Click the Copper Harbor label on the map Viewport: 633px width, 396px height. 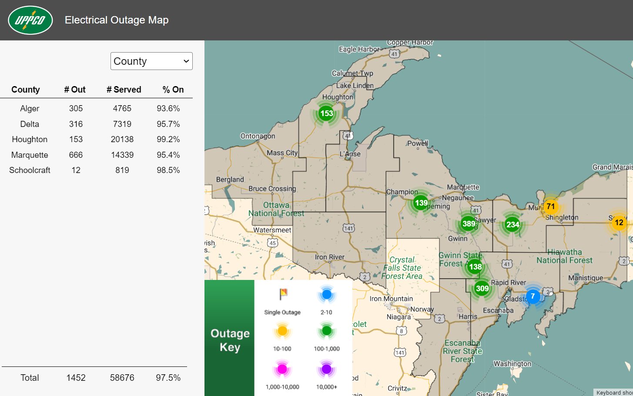410,43
